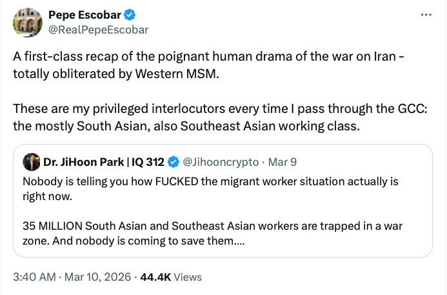Open the more options three-dot menu
447x295 pixels.
click(x=426, y=15)
